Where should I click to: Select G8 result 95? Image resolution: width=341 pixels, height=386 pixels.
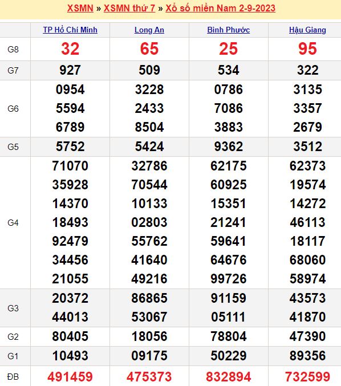click(307, 48)
